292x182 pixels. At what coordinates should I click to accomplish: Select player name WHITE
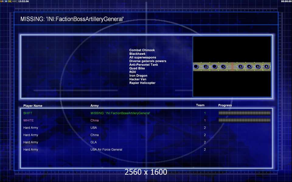[x=29, y=120]
